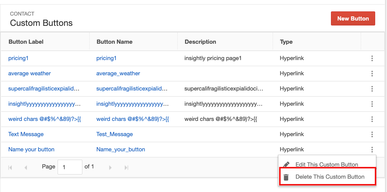Open pricing1 button name link
This screenshot has height=192, width=387.
(106, 58)
